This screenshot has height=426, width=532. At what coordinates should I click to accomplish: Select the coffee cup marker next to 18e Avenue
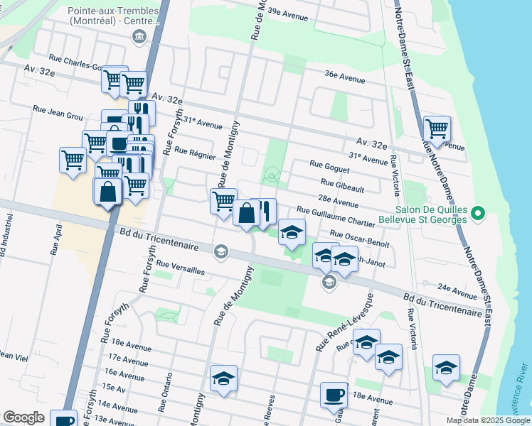pyautogui.click(x=334, y=397)
